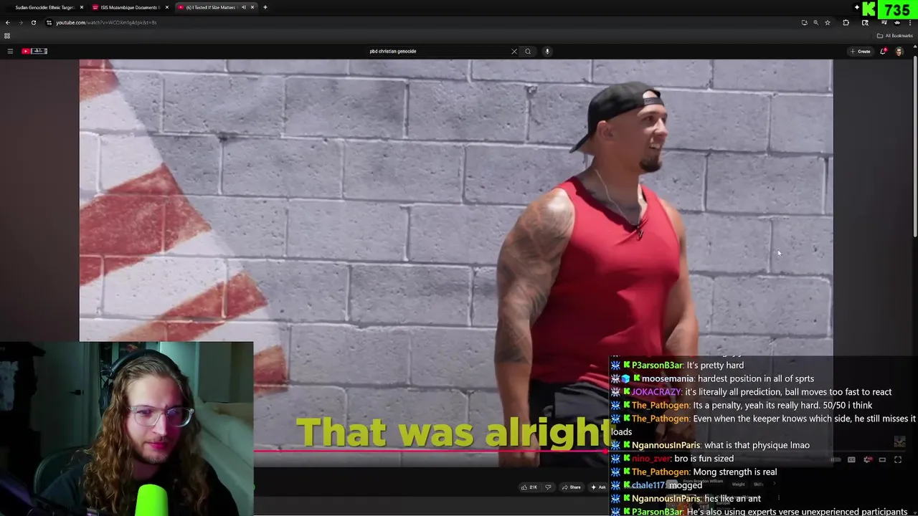
Task: Open the browser extensions puzzle menu
Action: (846, 22)
